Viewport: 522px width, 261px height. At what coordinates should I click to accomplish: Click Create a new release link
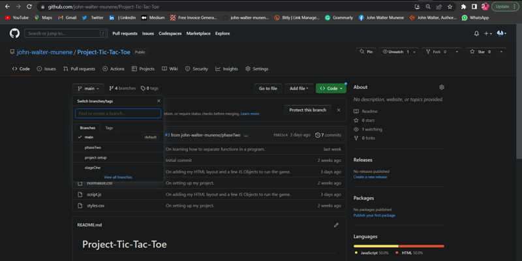pos(370,177)
